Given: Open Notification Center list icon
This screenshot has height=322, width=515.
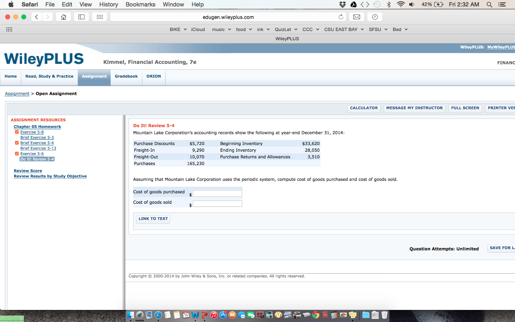Looking at the screenshot, I should [502, 4].
